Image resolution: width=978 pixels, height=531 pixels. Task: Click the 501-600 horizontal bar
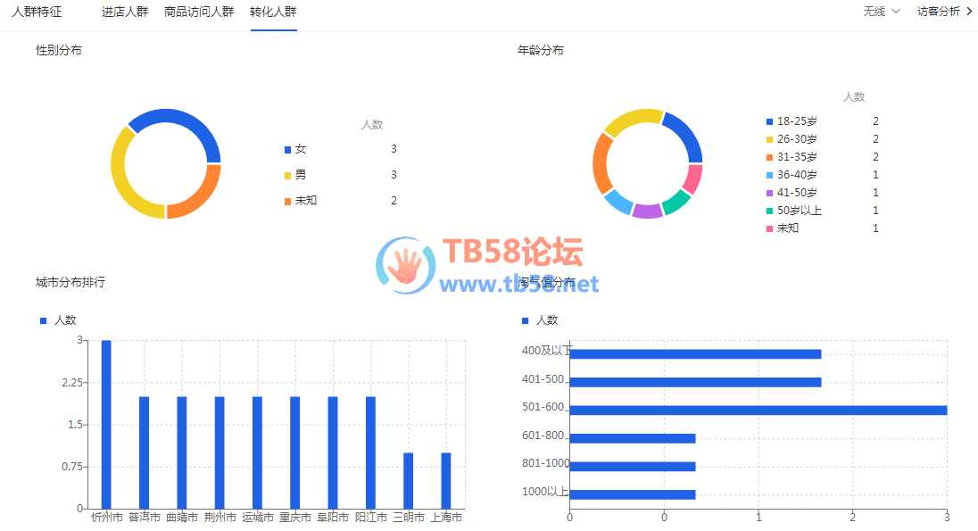tap(758, 411)
